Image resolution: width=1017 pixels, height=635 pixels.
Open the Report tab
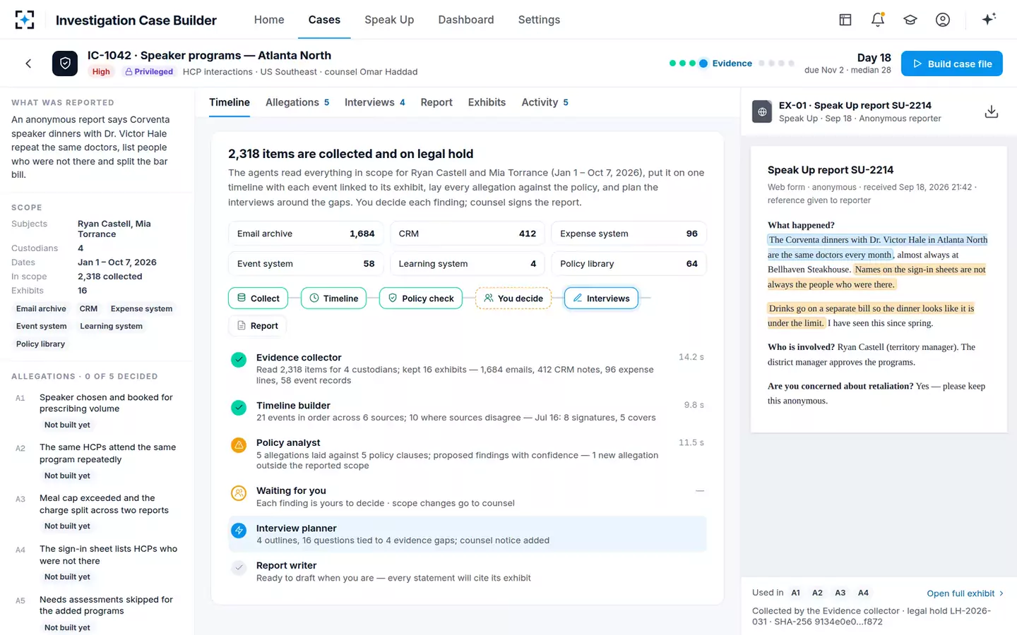tap(436, 102)
